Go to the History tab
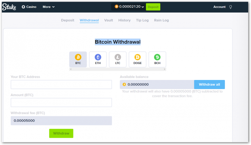This screenshot has height=145, width=251. 124,20
